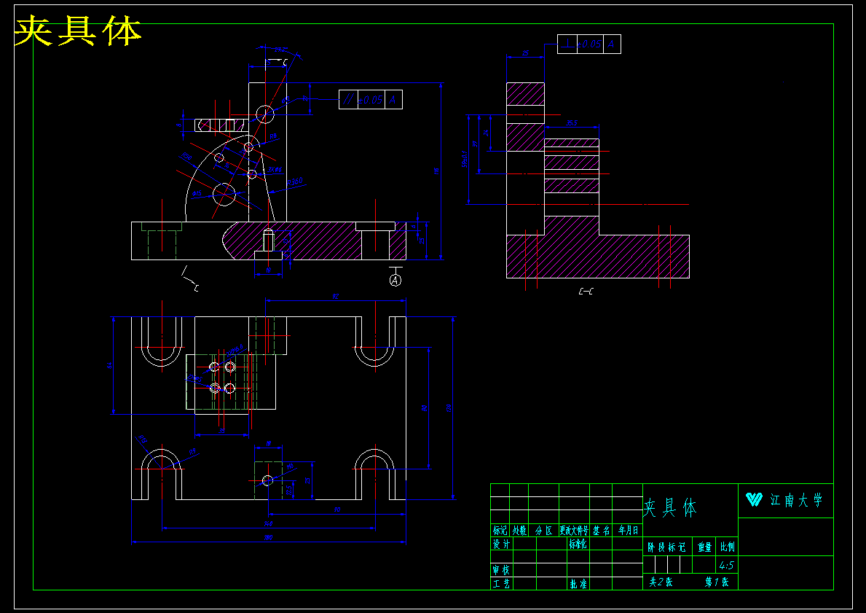Select the cyan 夹具体 title block name

(671, 507)
